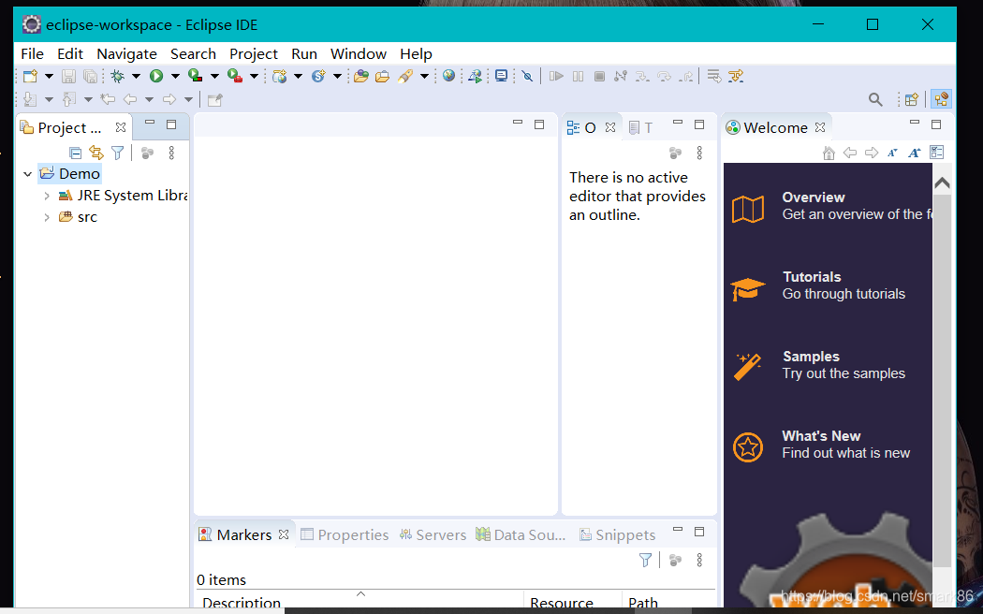The image size is (983, 614).
Task: Open the Run configurations dropdown arrow
Action: [x=175, y=77]
